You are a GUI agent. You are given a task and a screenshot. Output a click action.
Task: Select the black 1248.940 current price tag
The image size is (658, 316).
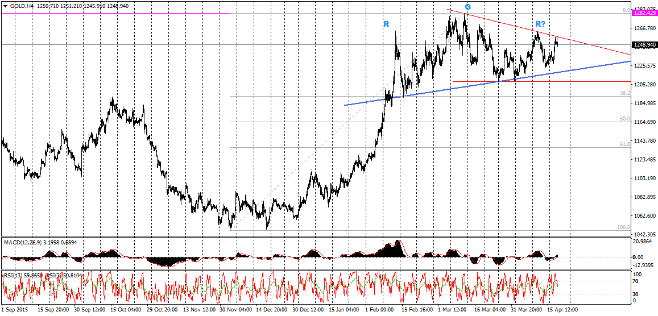644,44
